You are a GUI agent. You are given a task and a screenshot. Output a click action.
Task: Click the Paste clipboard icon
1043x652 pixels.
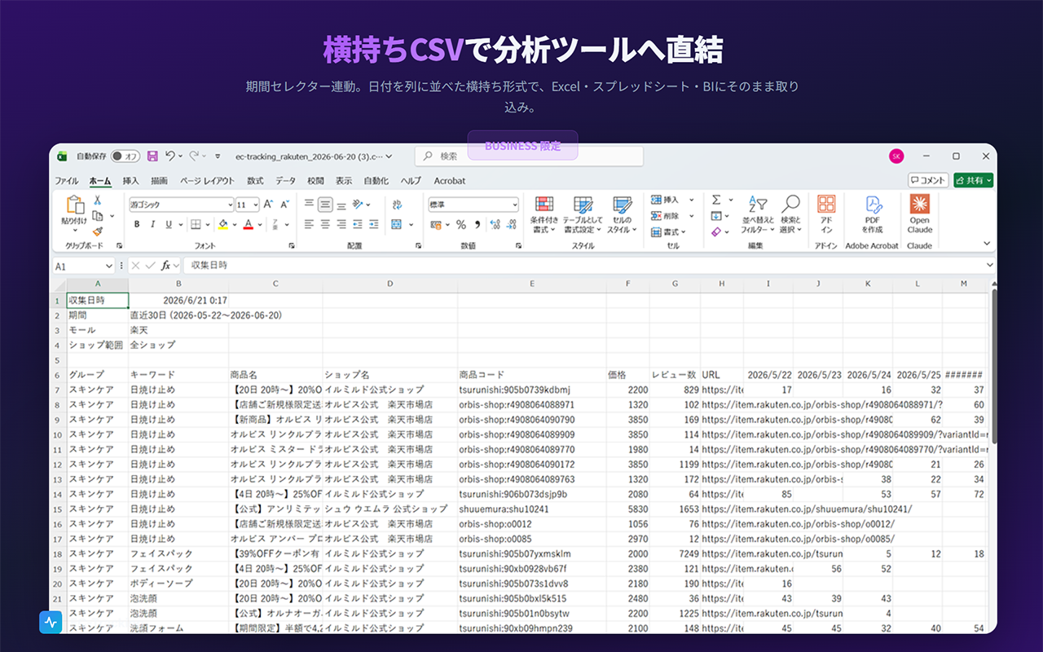74,205
